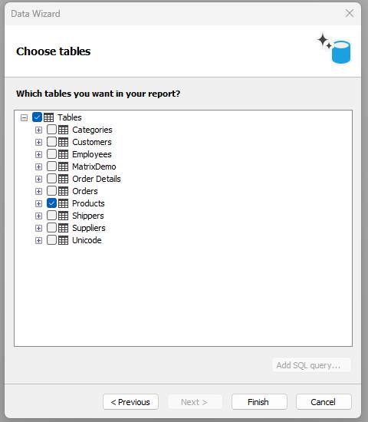Click the Orders table grid icon

tap(63, 191)
